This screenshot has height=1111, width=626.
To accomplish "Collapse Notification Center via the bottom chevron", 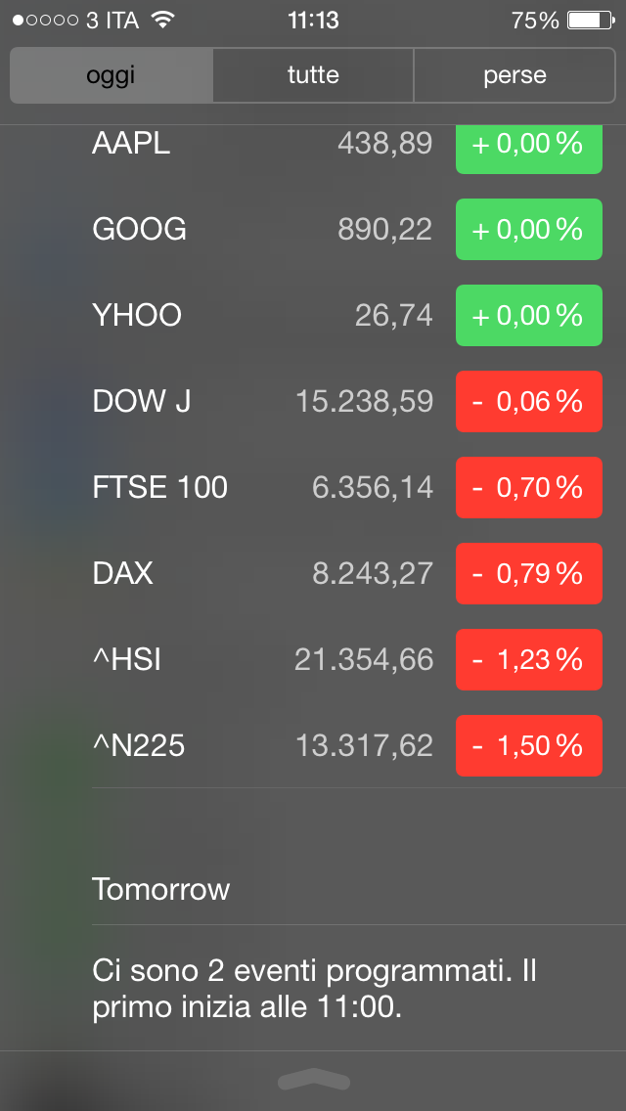I will [313, 1081].
